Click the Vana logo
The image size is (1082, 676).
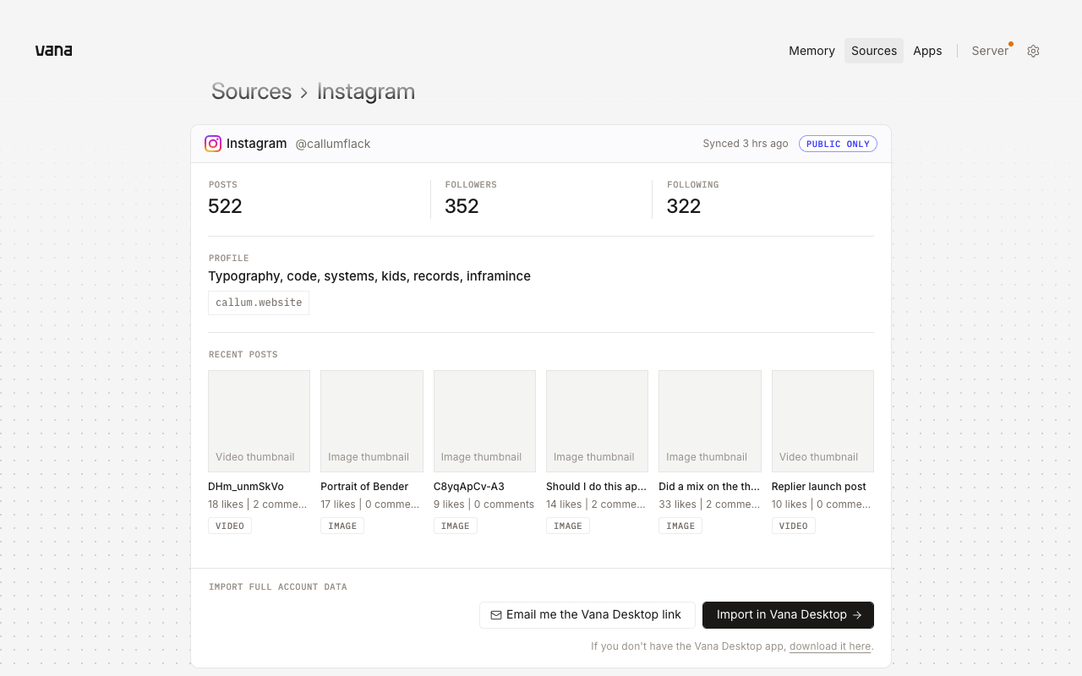point(53,51)
